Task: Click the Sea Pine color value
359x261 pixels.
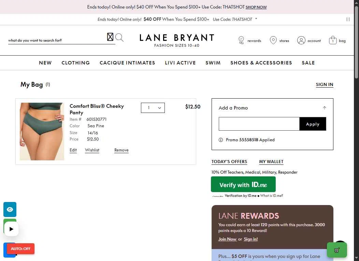Action: 96,126
